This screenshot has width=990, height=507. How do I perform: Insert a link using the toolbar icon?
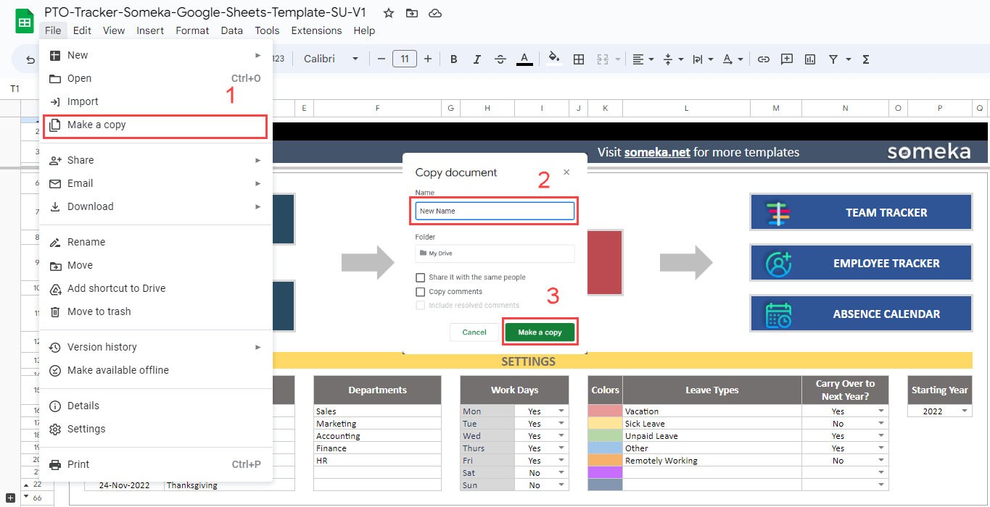(763, 59)
